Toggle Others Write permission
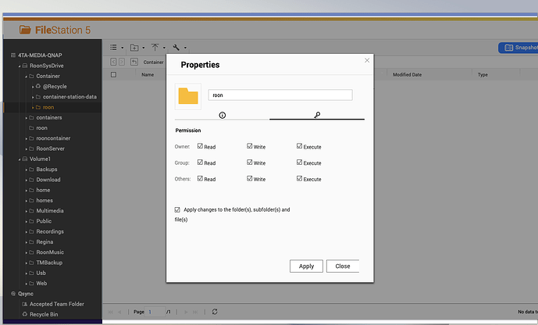The height and width of the screenshot is (325, 538). point(249,178)
